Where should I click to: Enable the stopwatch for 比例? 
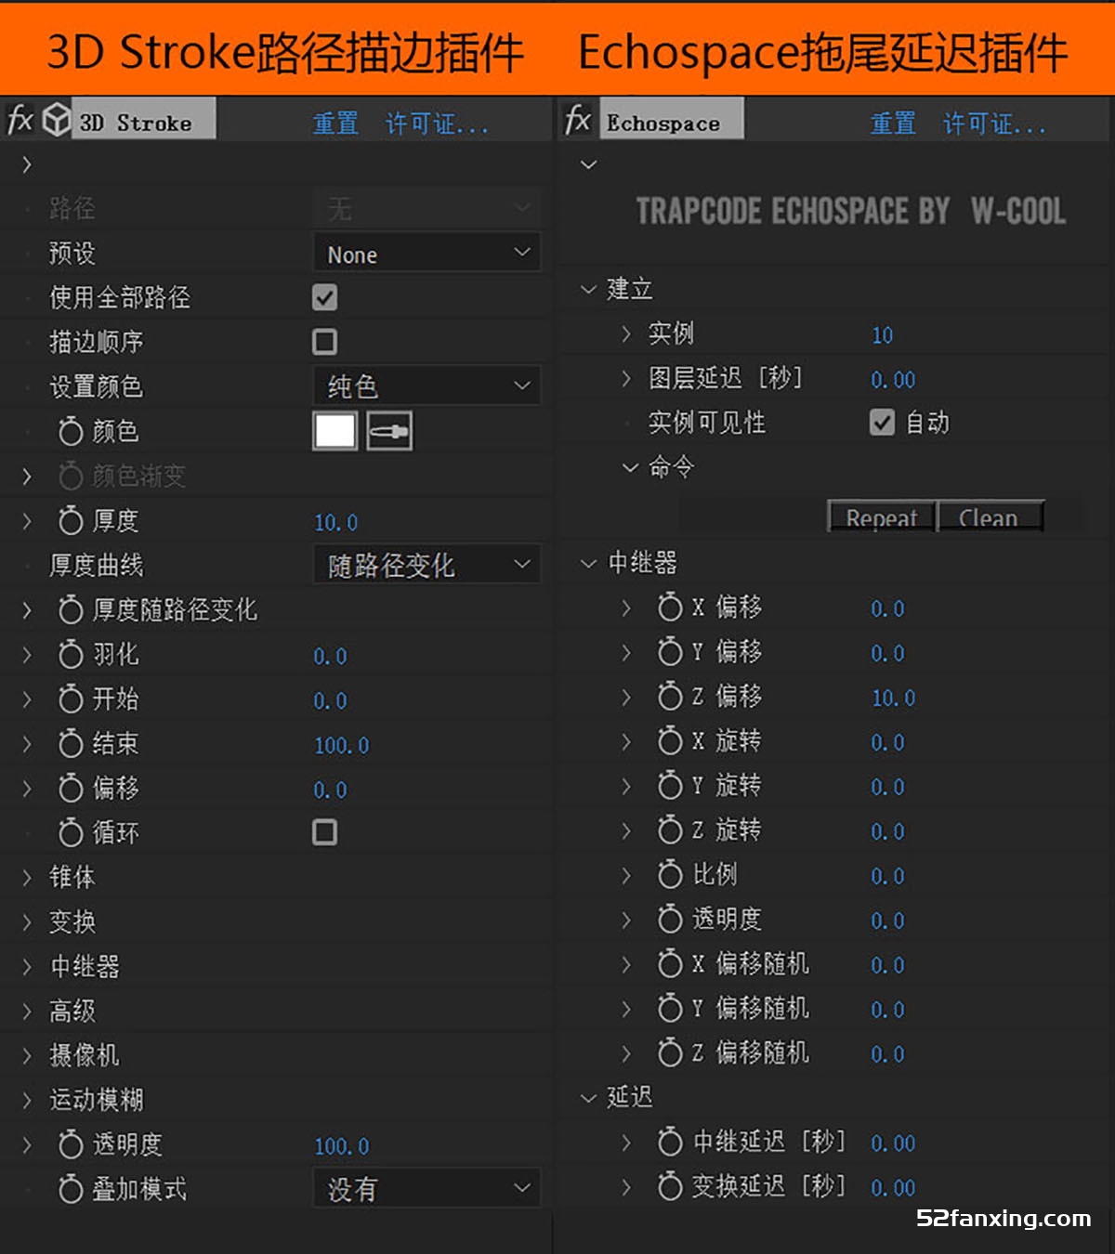670,875
